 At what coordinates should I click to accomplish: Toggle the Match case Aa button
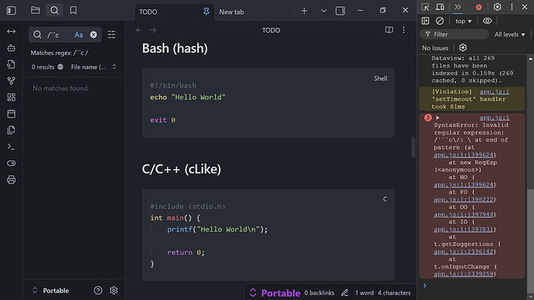click(x=79, y=35)
